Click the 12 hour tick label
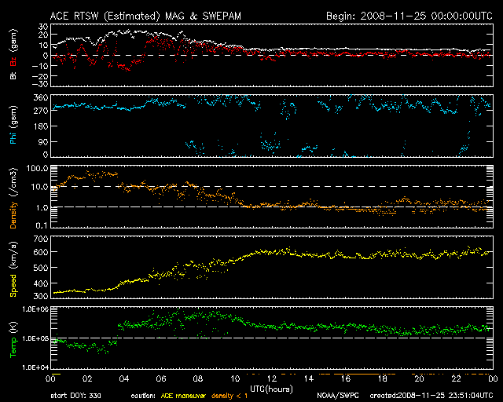 coord(270,378)
